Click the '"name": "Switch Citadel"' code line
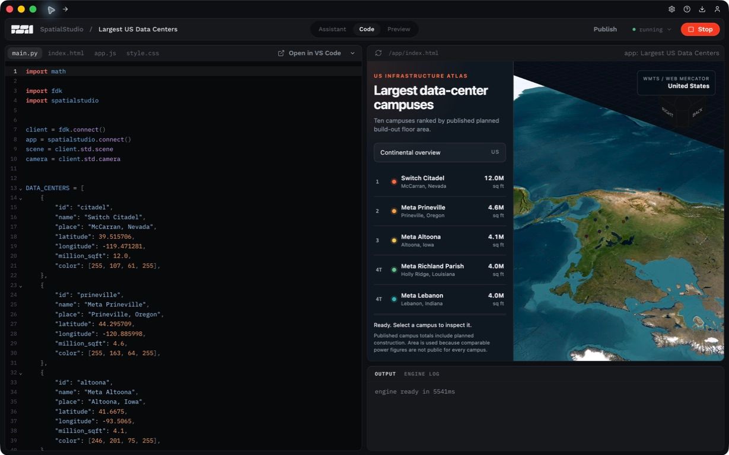 point(100,217)
